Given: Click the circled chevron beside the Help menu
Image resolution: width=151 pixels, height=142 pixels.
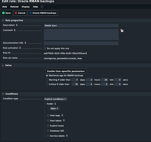Looking at the screenshot, I should pyautogui.click(x=42, y=7).
